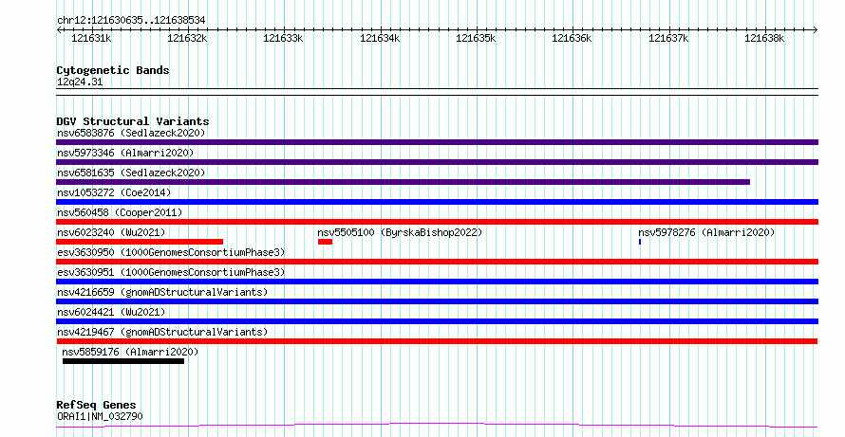This screenshot has height=437, width=845.
Task: Select the nsv6583876 purple variant bar
Action: pyautogui.click(x=437, y=142)
